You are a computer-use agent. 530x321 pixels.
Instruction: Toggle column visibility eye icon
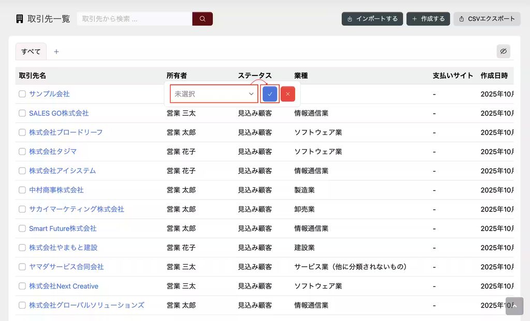point(503,51)
